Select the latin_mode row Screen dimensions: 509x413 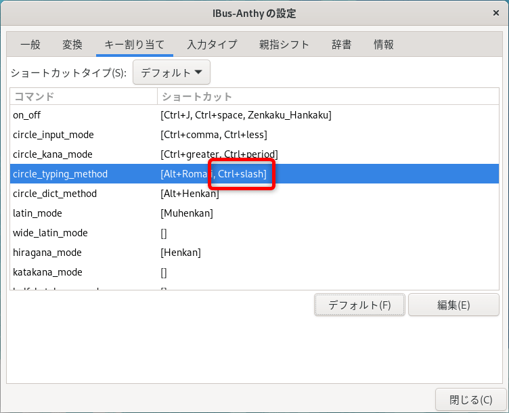pyautogui.click(x=255, y=213)
